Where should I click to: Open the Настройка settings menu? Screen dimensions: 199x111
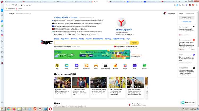click(x=171, y=13)
